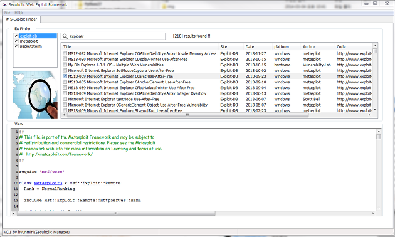Click code view horizontal scroll right arrow
The image size is (395, 237).
pos(373,213)
